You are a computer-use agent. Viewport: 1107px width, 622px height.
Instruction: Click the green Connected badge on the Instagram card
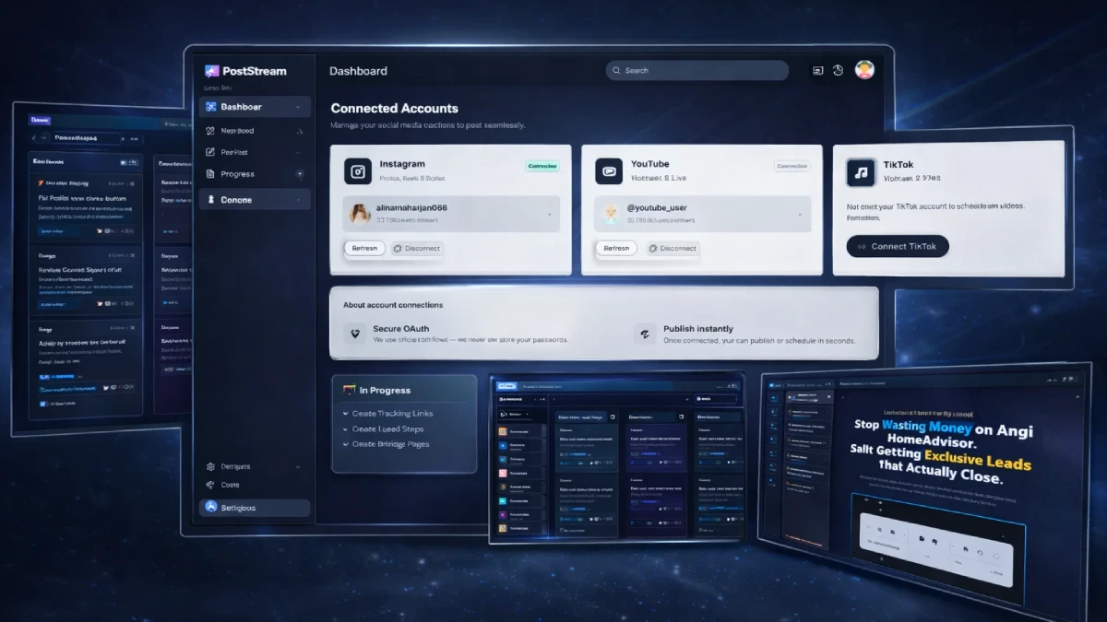pyautogui.click(x=542, y=167)
